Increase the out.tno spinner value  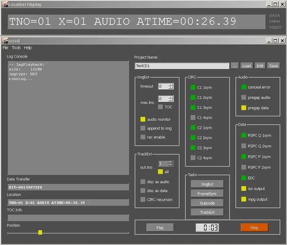click(170, 162)
